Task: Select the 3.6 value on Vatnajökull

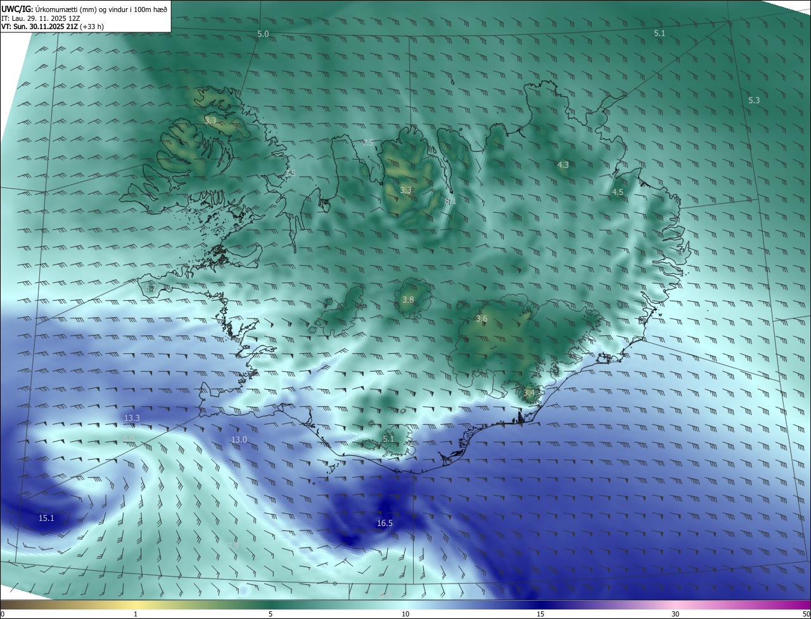Action: tap(482, 318)
